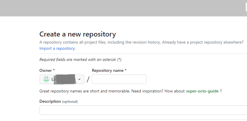
Task: Use the super-octo-guide name suggestion
Action: coord(202,91)
